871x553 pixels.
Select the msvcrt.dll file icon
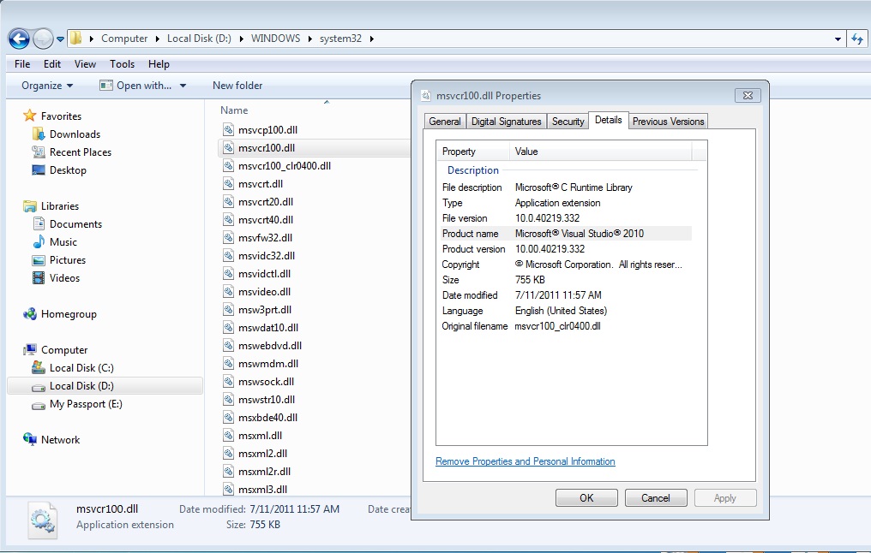pos(228,183)
